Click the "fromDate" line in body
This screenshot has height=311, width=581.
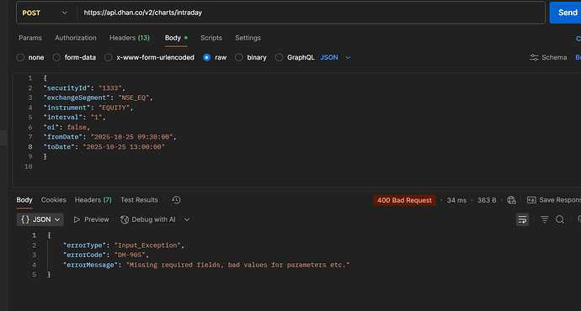110,137
